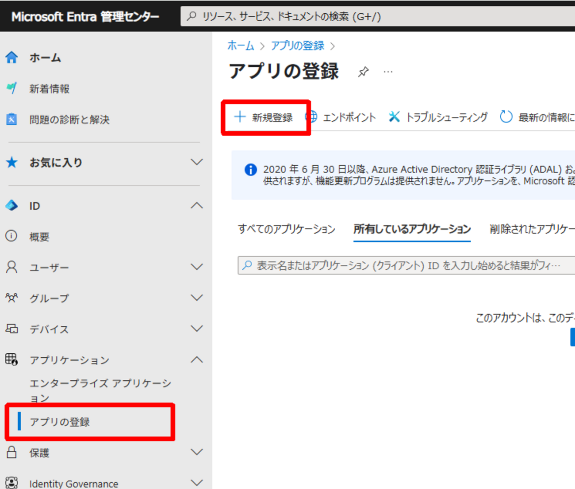Click the アプリの登録 breadcrumb link

pos(298,46)
